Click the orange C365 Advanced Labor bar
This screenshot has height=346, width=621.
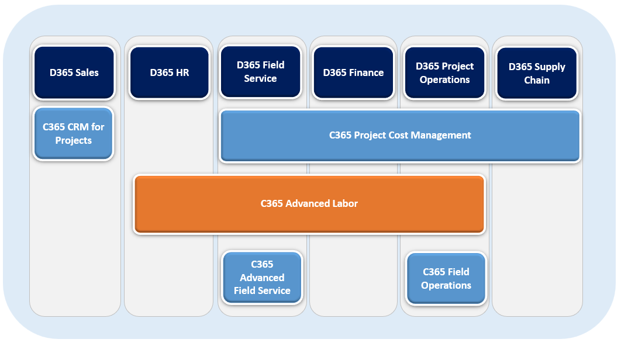click(309, 204)
